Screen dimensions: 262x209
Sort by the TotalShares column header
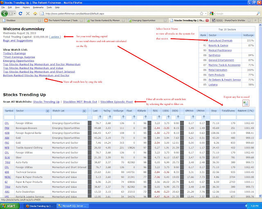click(228, 111)
